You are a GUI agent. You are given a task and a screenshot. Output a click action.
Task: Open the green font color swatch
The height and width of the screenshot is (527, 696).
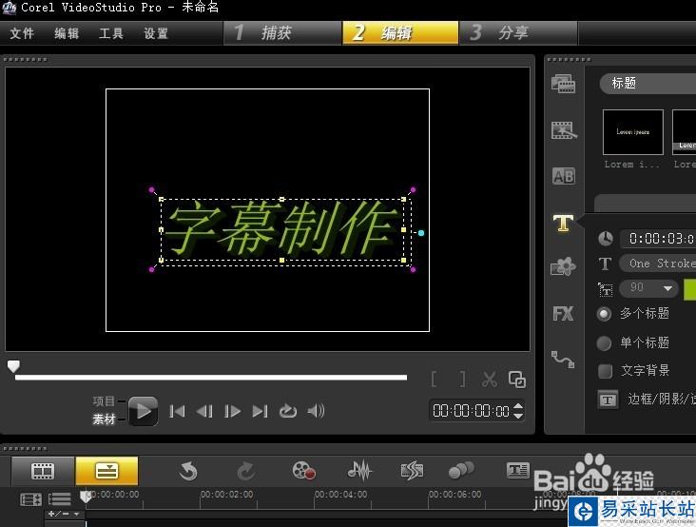(690, 289)
